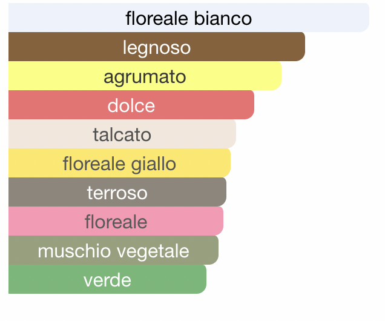Click the terroso gray bar
The height and width of the screenshot is (321, 385).
(117, 192)
